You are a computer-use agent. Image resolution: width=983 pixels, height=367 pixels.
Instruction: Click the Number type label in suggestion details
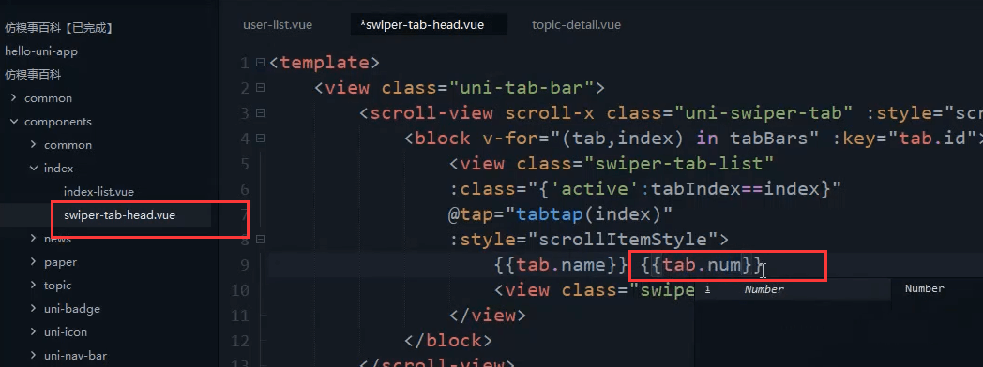click(x=924, y=289)
